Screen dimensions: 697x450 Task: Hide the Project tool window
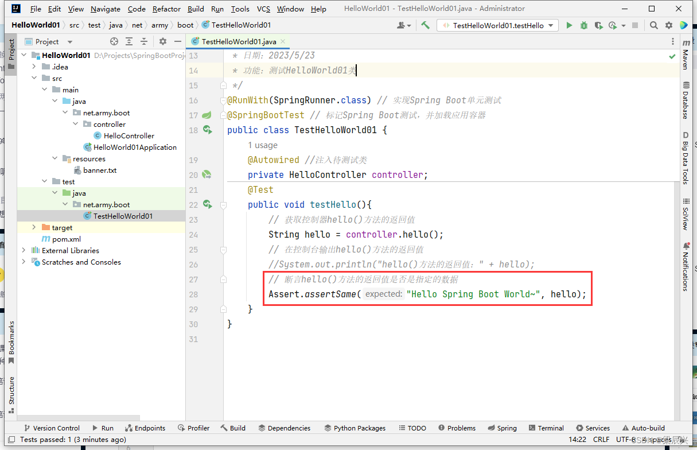point(178,41)
